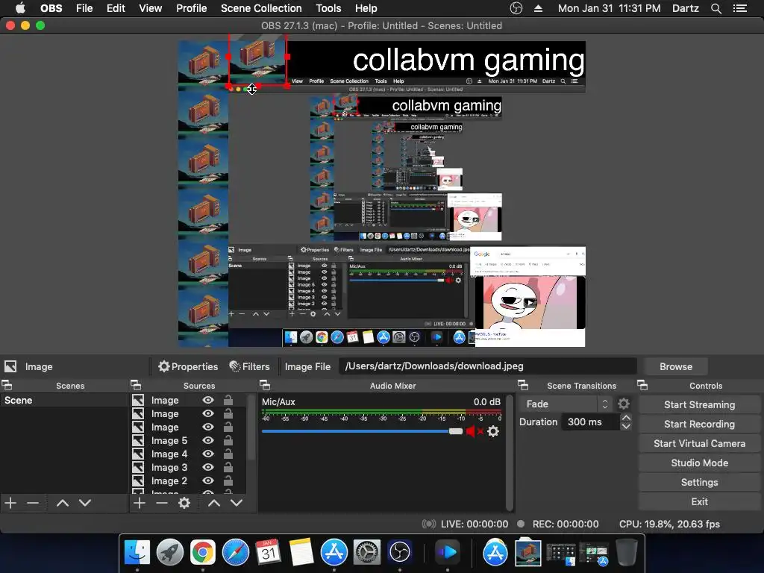The width and height of the screenshot is (764, 573).
Task: Remove selected source with minus icon
Action: pos(162,503)
